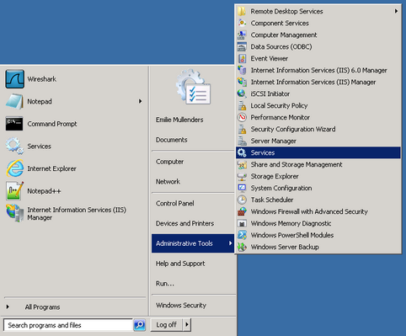Image resolution: width=406 pixels, height=336 pixels.
Task: Select Local Security Policy entry
Action: coord(318,105)
